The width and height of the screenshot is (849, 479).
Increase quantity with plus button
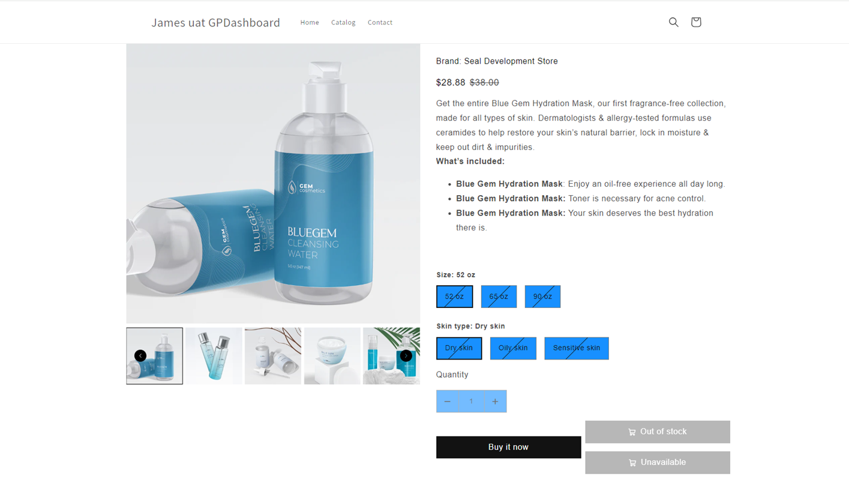coord(495,401)
